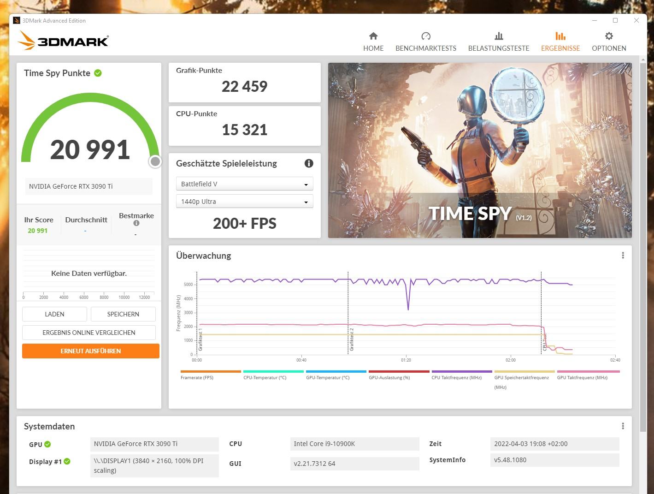Click the Zeit value 2022-04-03 19:08
This screenshot has width=654, height=494.
point(554,444)
